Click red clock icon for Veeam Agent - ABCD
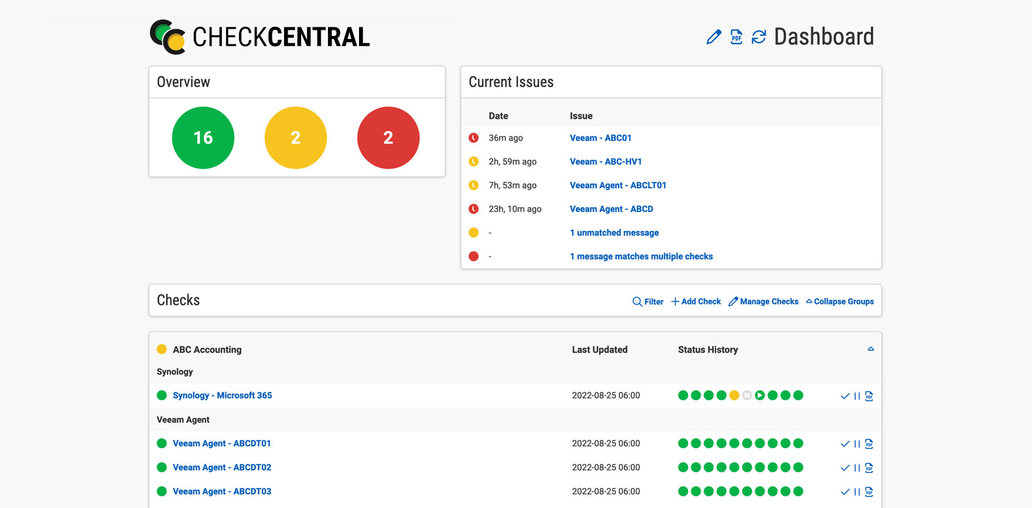1032x508 pixels. [474, 209]
